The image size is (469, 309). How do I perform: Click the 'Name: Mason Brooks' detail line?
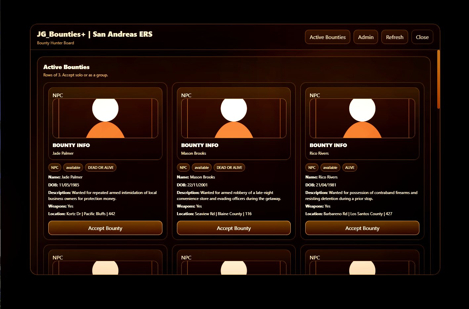tap(196, 177)
